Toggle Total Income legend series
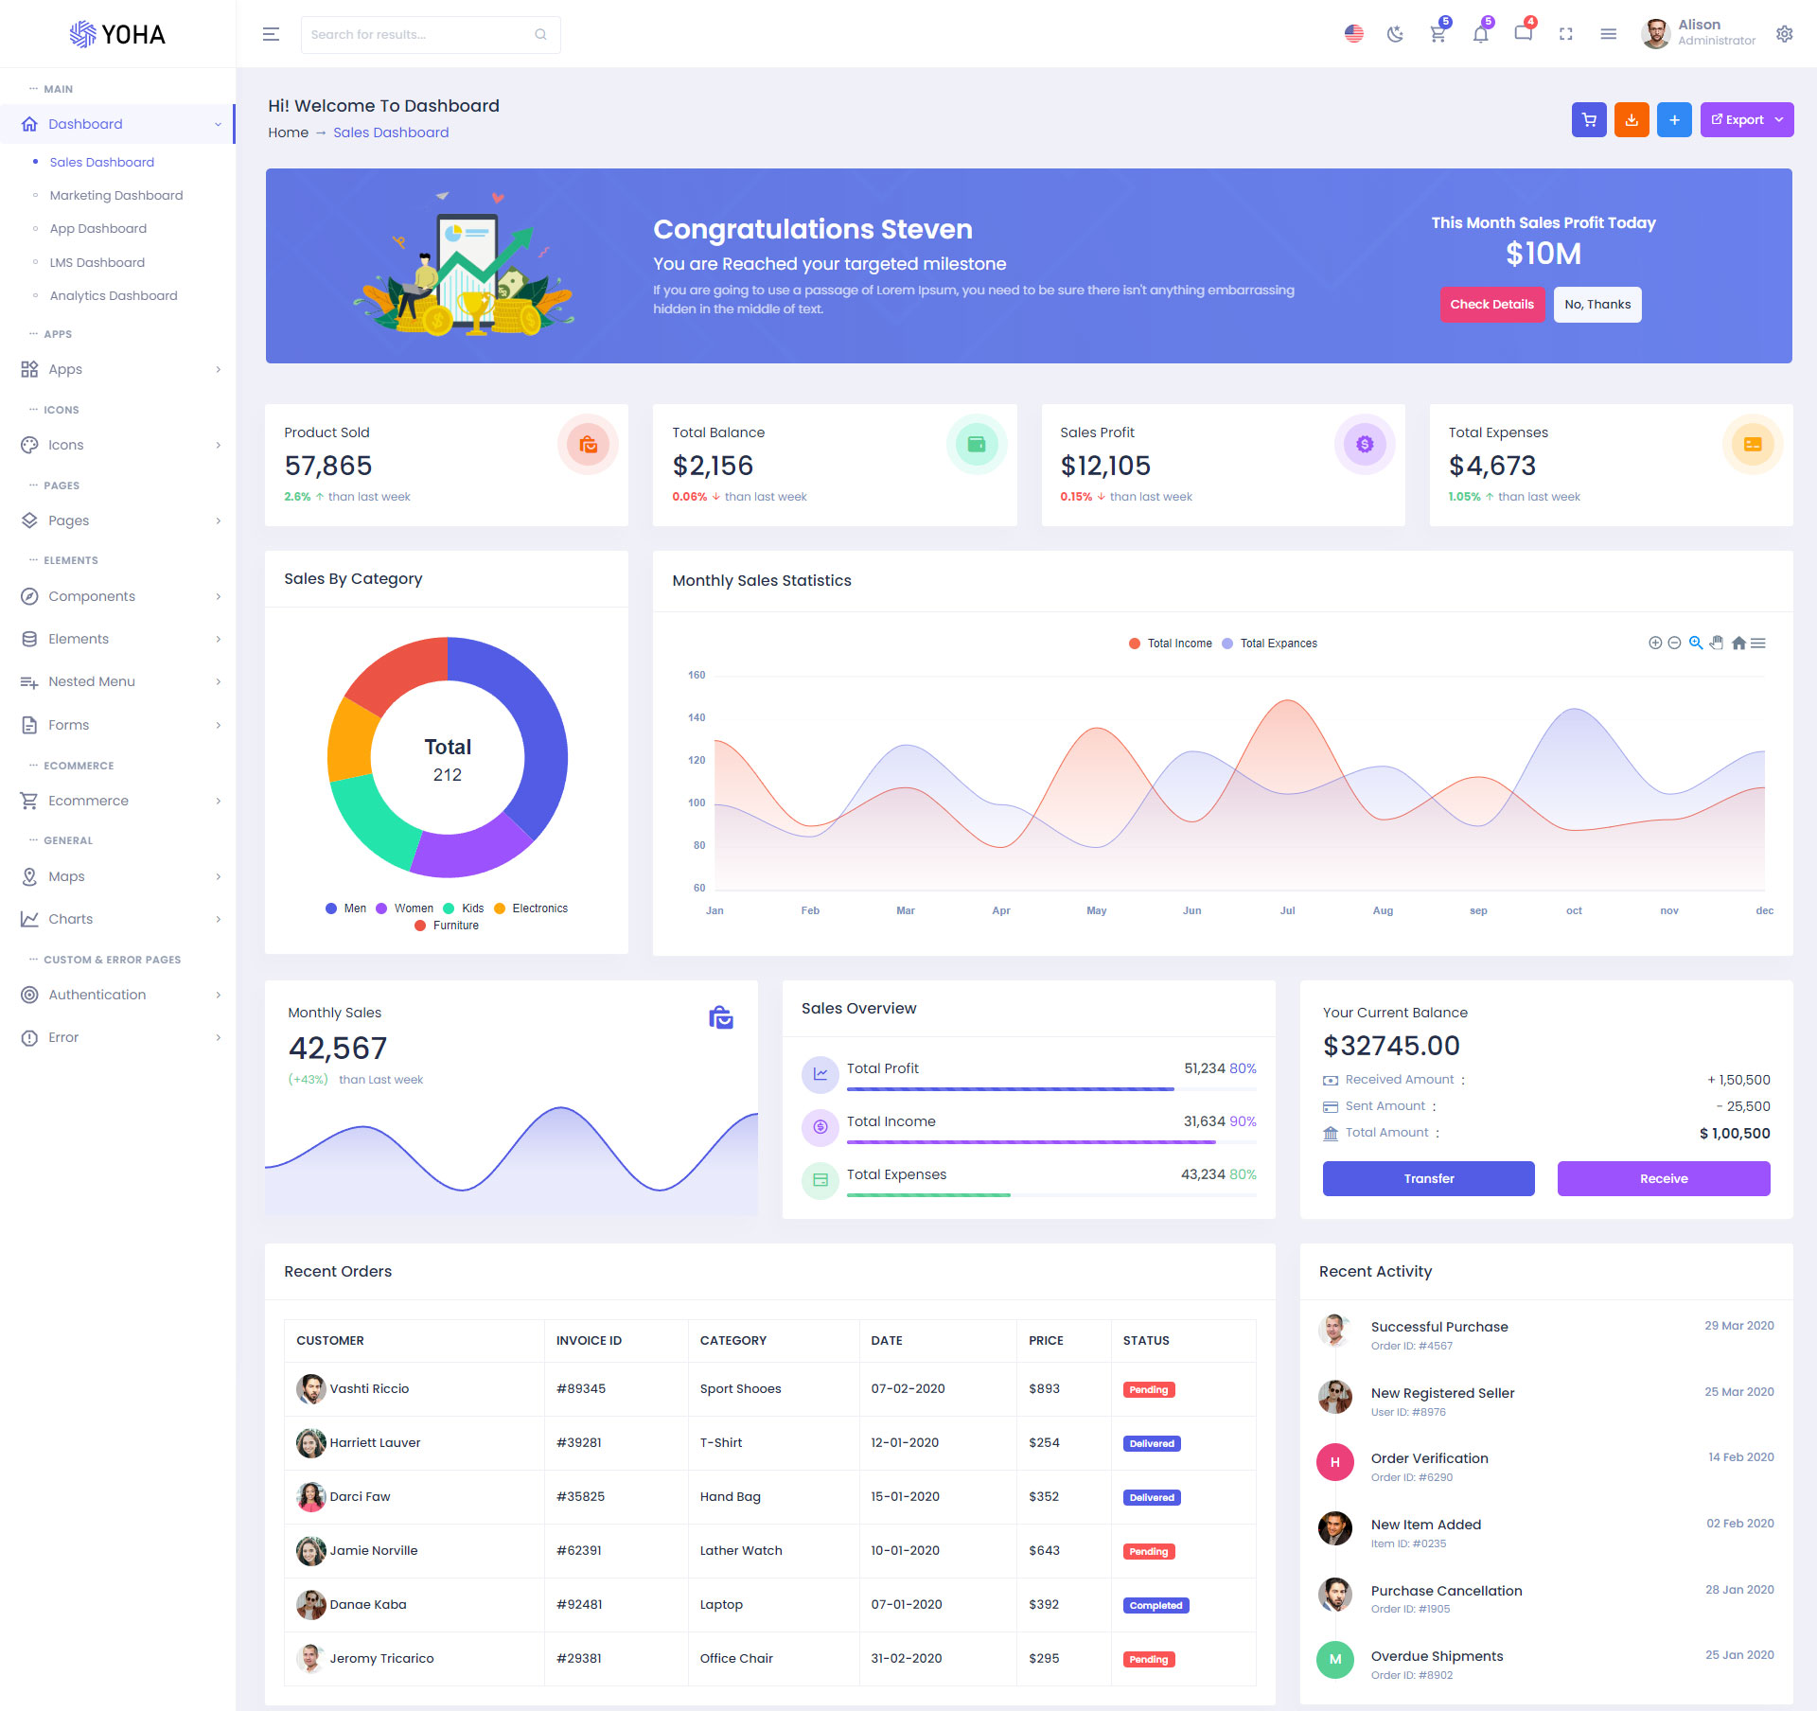This screenshot has width=1817, height=1711. [1178, 644]
